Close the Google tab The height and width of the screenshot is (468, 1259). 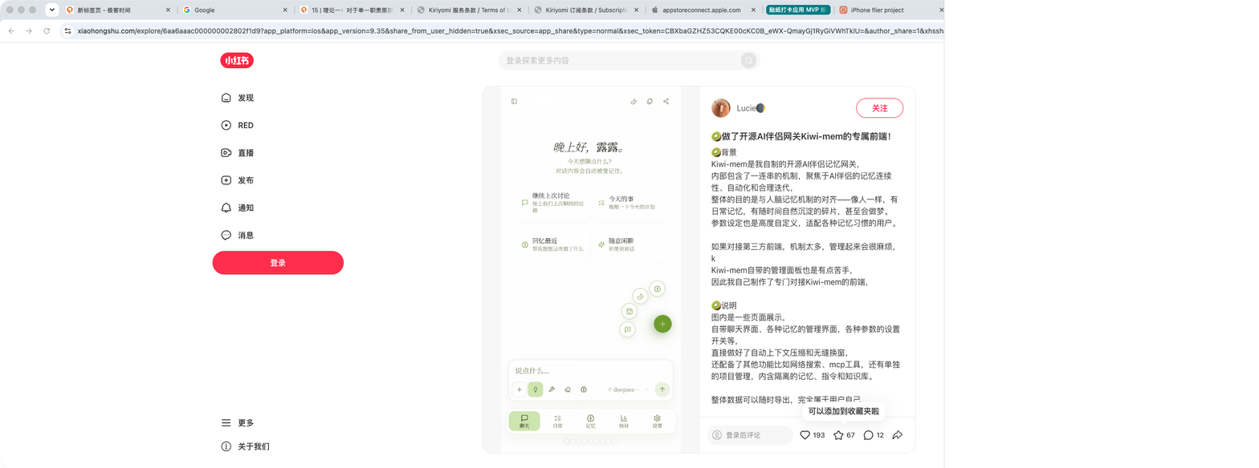click(x=285, y=10)
